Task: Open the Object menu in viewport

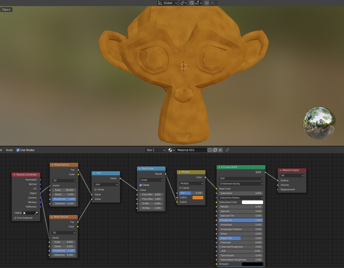Action: [6, 9]
